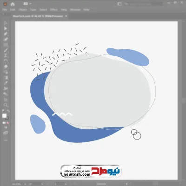Select the Selection arrow tool
The height and width of the screenshot is (186, 186).
(6, 23)
